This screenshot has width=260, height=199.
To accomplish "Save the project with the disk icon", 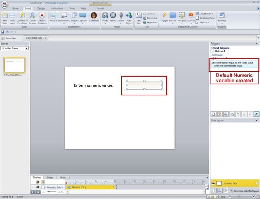I will pyautogui.click(x=3, y=32).
